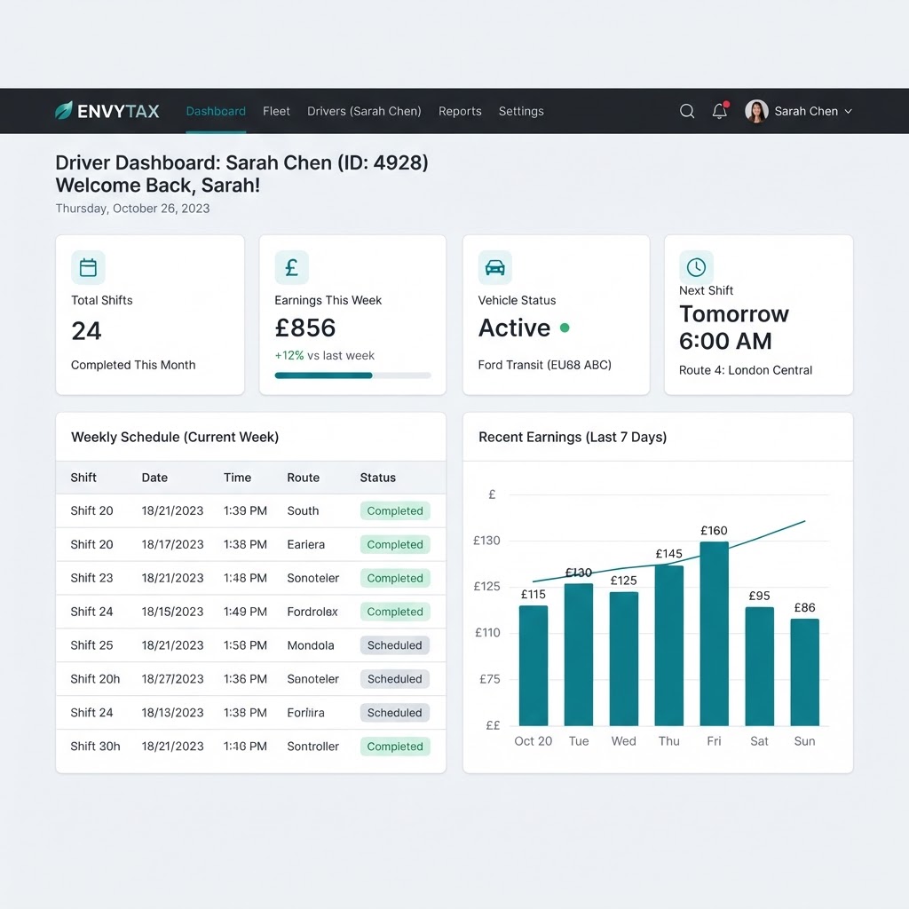Click the pound icon on Earnings card

[x=291, y=267]
